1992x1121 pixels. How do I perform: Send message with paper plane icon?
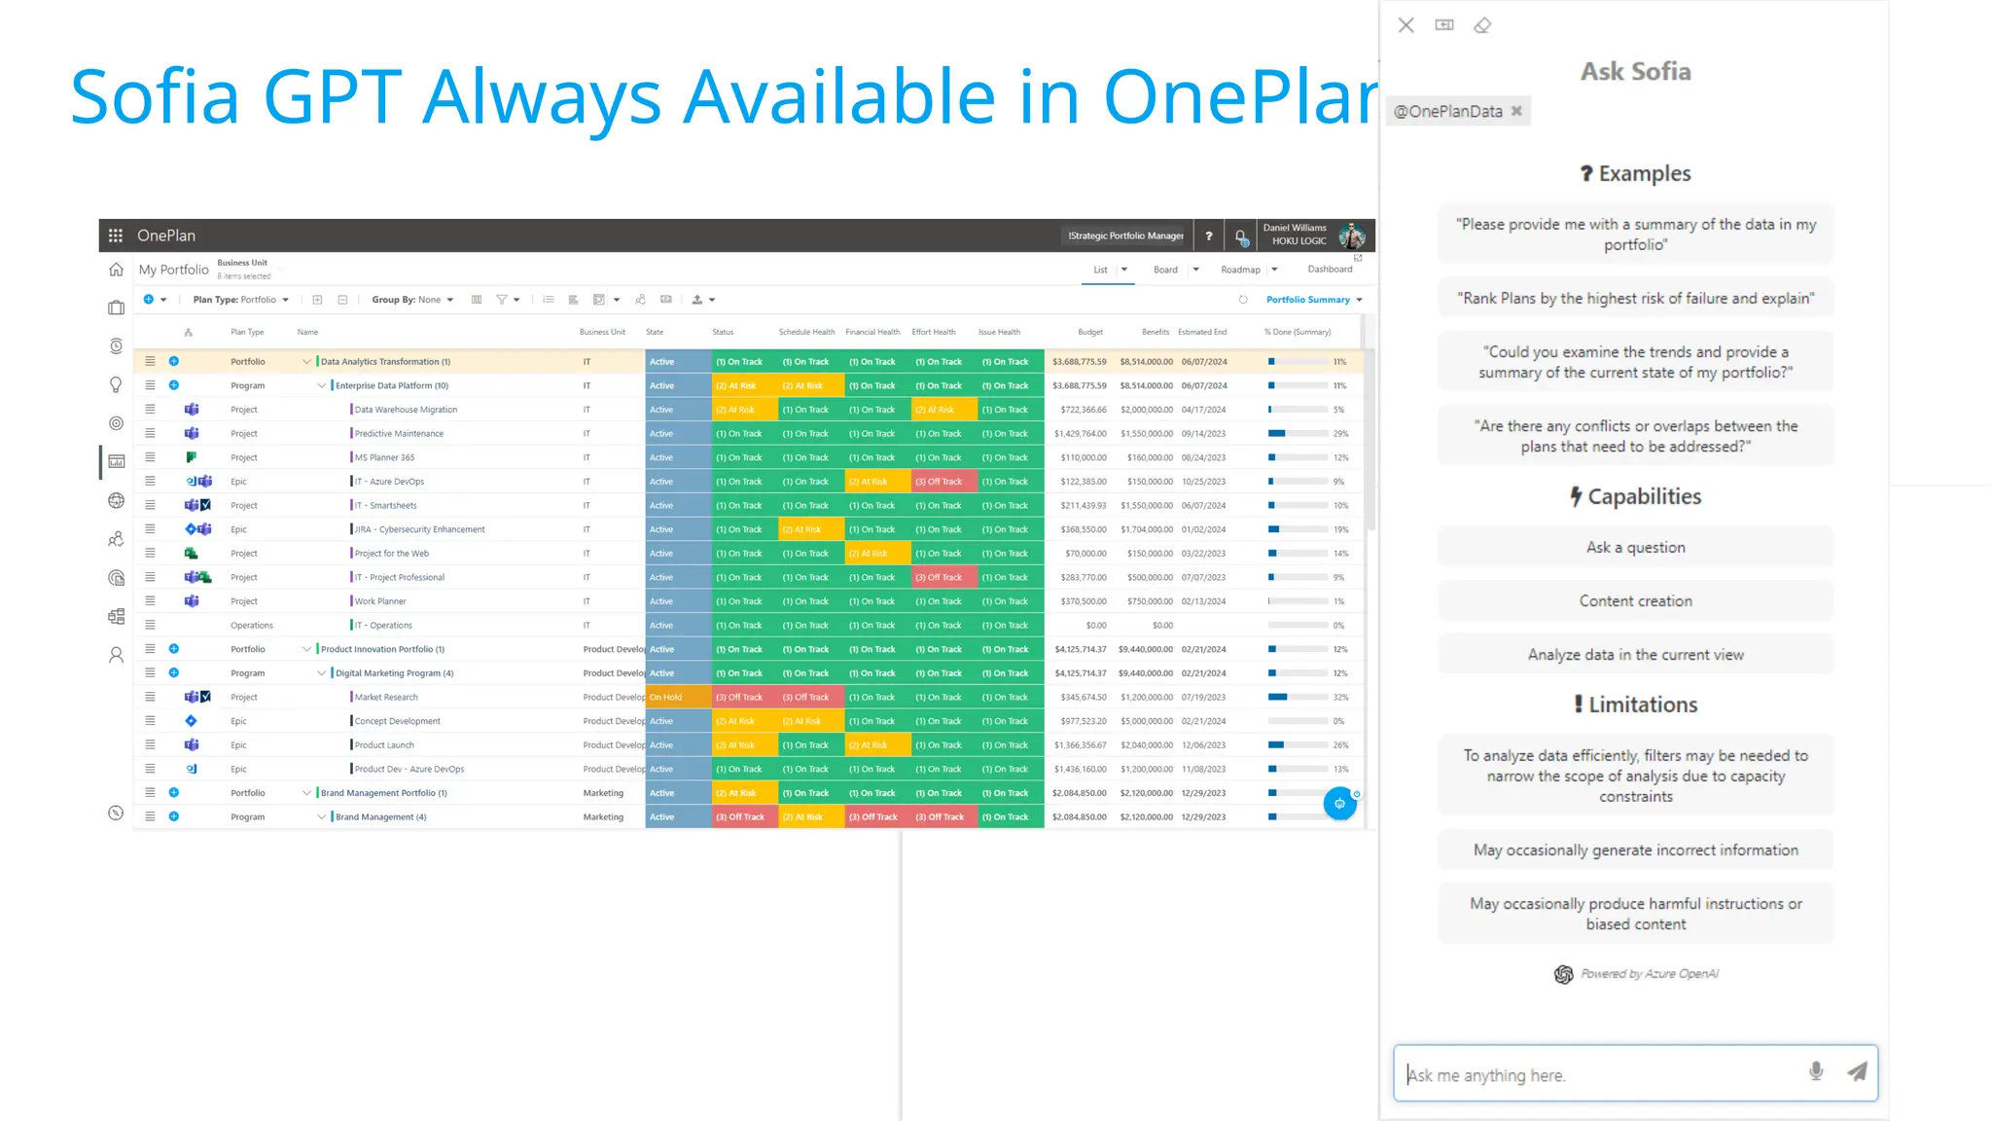tap(1857, 1072)
